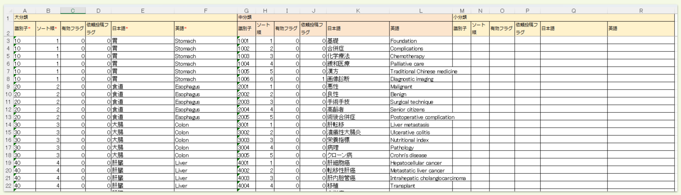Screen dimensions: 681x195
Task: Select the cell containing Palliative care
Action: 421,63
